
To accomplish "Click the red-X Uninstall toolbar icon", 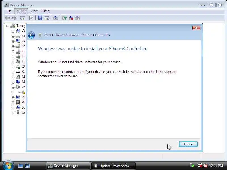I will (71, 18).
